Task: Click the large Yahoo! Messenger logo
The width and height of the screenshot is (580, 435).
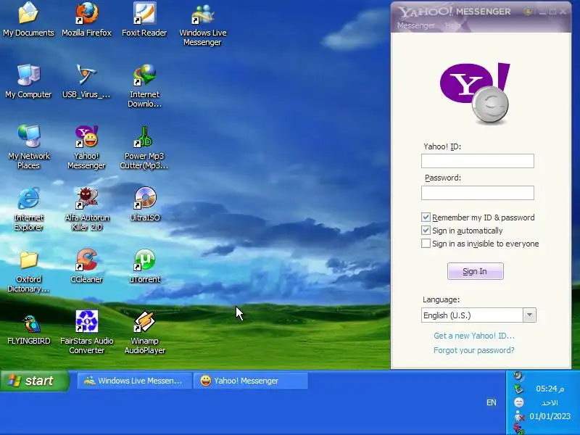Action: click(x=475, y=93)
